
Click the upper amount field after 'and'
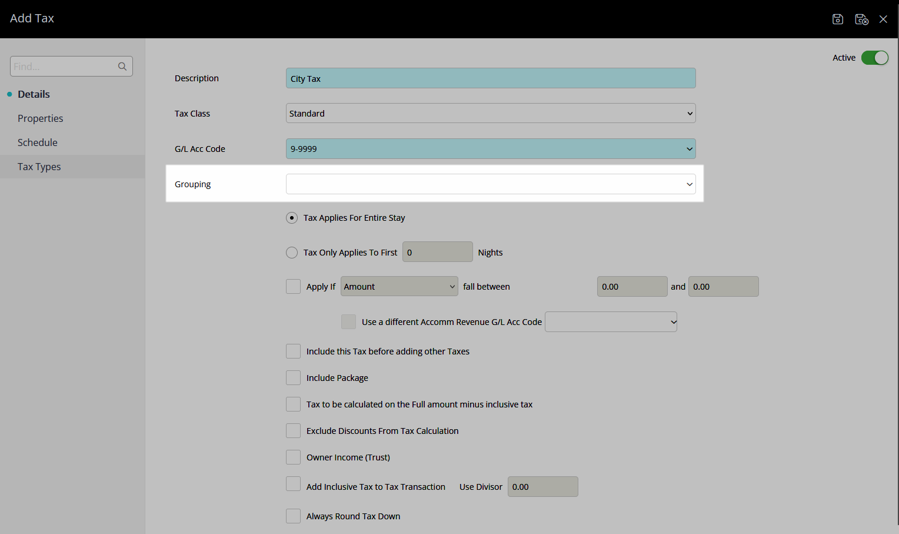pyautogui.click(x=723, y=286)
